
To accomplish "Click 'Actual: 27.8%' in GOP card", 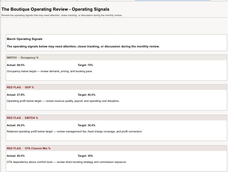I will tap(16, 95).
